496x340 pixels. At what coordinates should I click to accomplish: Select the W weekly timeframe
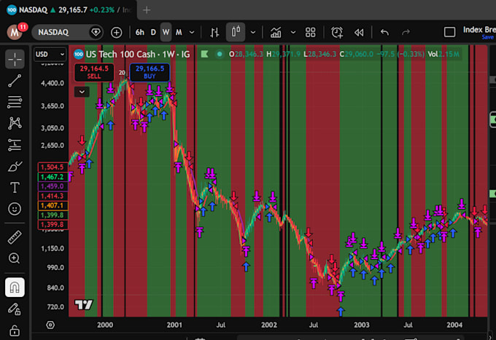(x=166, y=32)
